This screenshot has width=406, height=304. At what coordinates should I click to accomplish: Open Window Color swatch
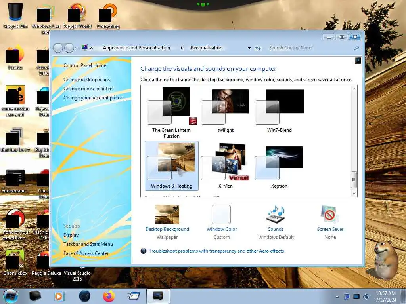point(221,214)
